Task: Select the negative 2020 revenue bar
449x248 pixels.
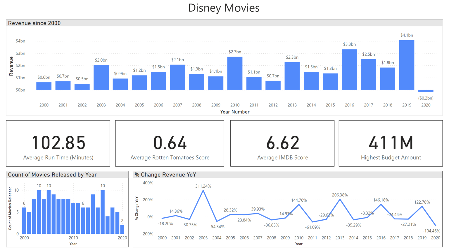Action: point(426,90)
